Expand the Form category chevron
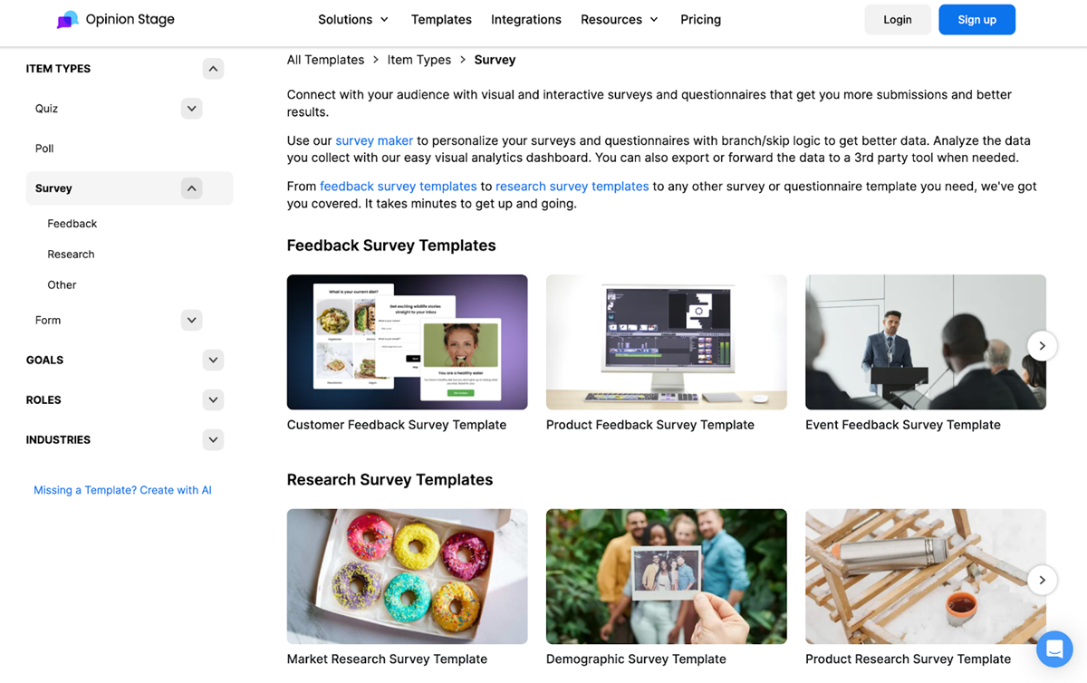The width and height of the screenshot is (1087, 683). pyautogui.click(x=191, y=320)
